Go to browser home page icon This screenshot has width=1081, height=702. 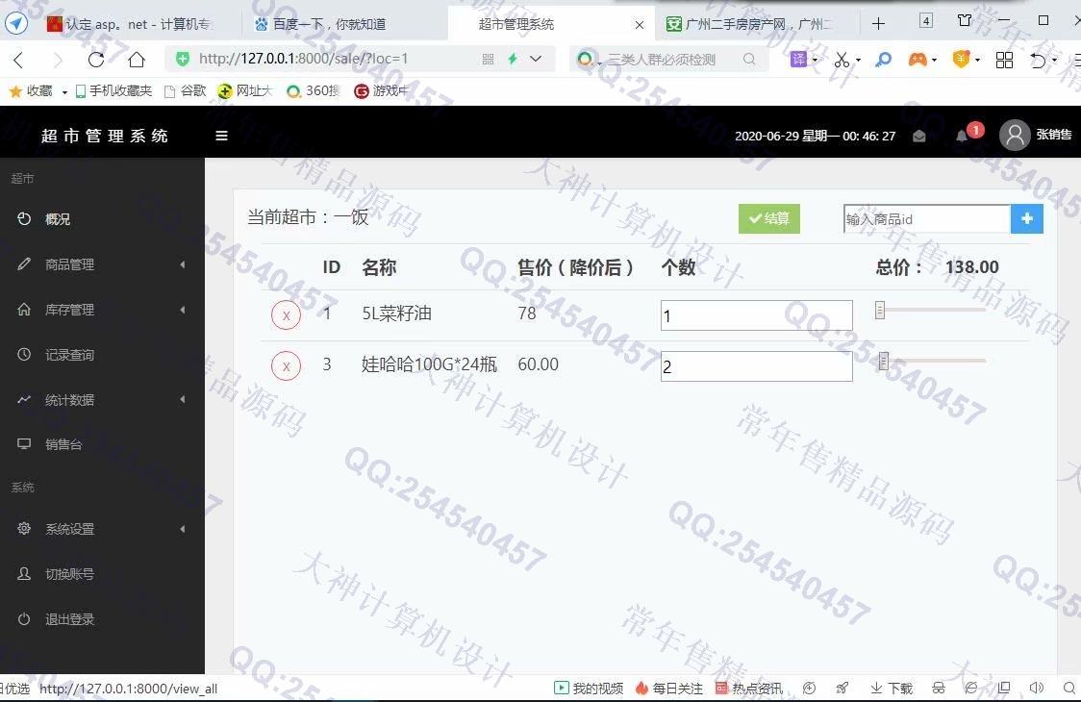[x=137, y=60]
